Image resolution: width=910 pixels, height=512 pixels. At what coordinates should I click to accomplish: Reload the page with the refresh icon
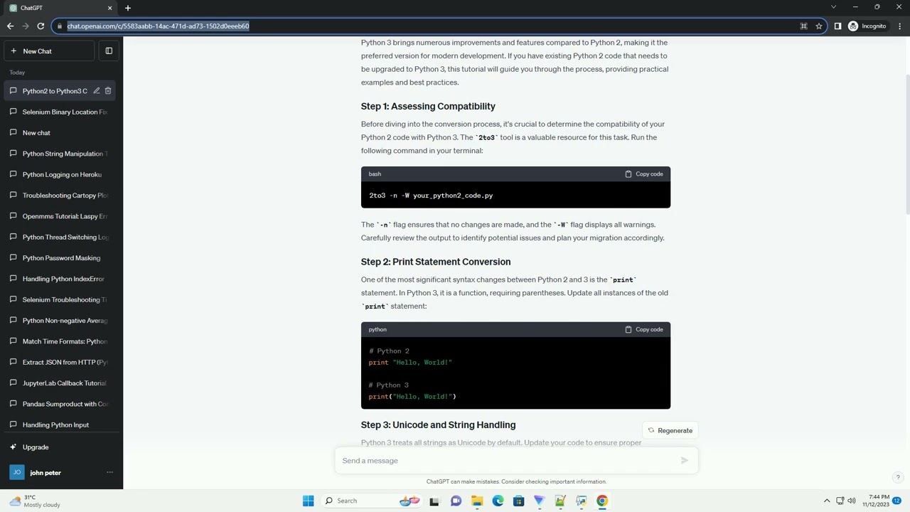[41, 26]
